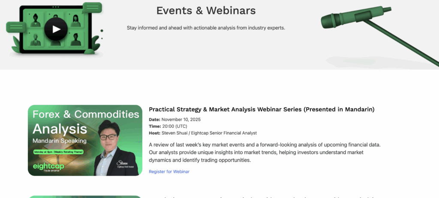Click the top-left attendee avatar on the tablet
Image resolution: width=439 pixels, height=198 pixels.
click(36, 19)
